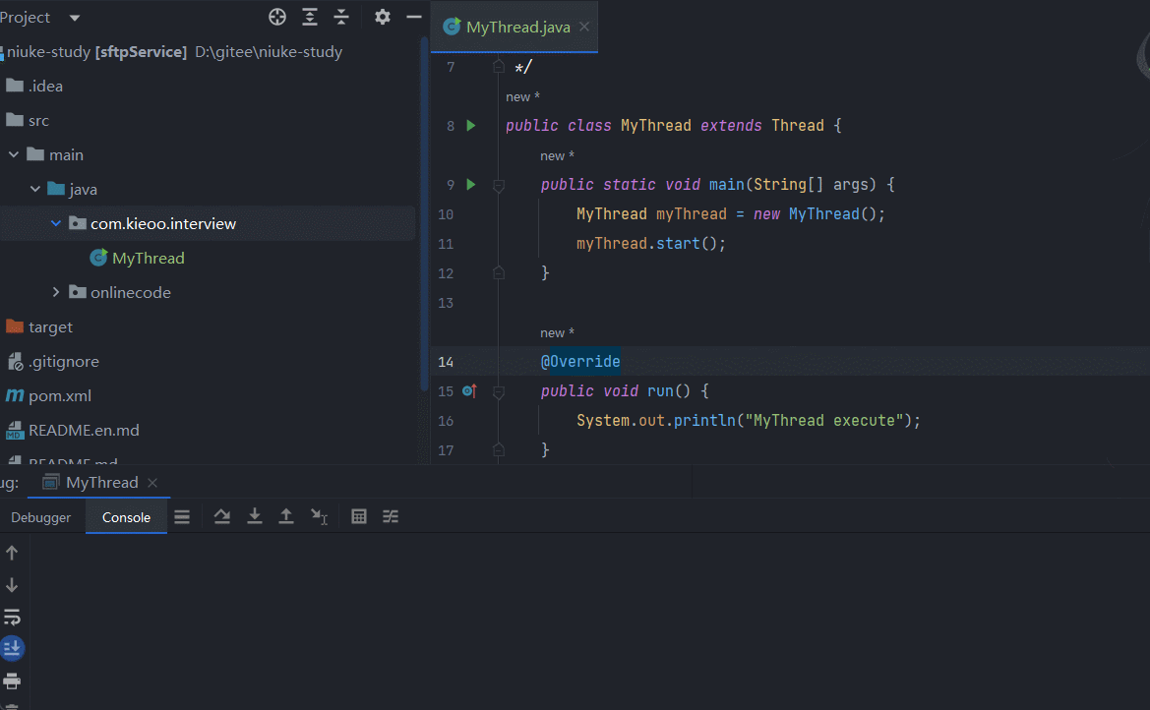Toggle soft-wrap in console
This screenshot has width=1150, height=710.
click(x=12, y=618)
